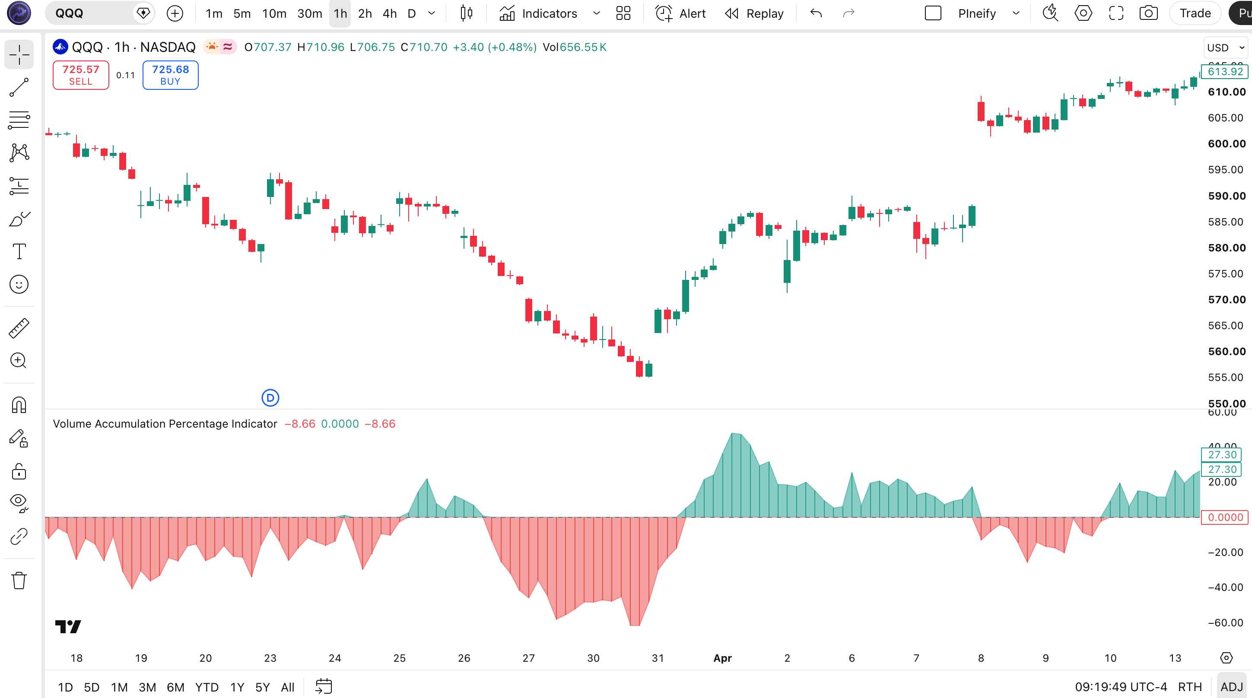Open the user profile avatar menu
Screen dimensions: 1252x698
[x=19, y=13]
